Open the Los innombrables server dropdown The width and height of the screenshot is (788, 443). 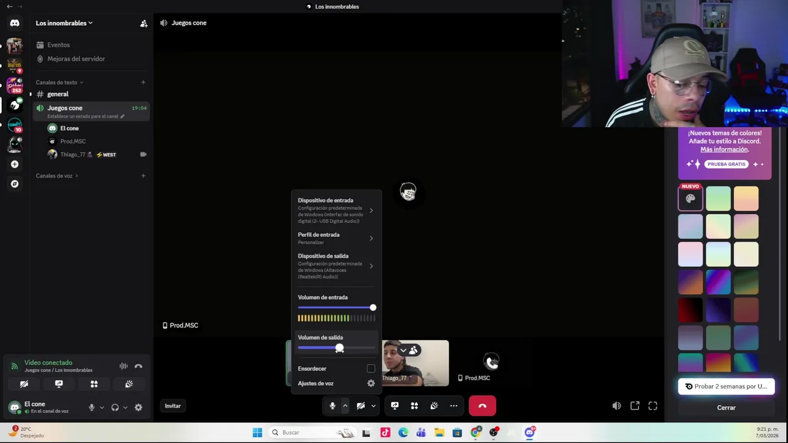coord(64,23)
